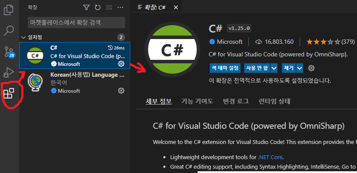Open the extensions panel more actions menu
The width and height of the screenshot is (357, 173).
(x=120, y=7)
